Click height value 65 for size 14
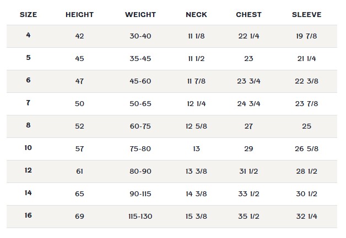The height and width of the screenshot is (238, 346). (79, 194)
